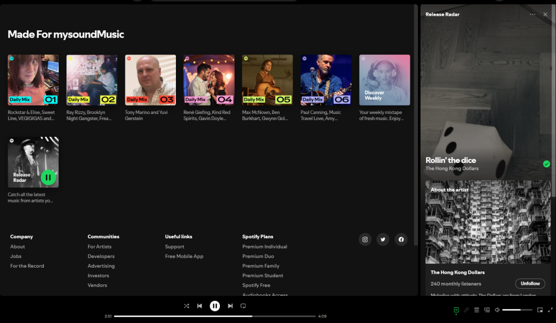Open Daily Mix 05 playlist
This screenshot has width=556, height=323.
click(267, 80)
